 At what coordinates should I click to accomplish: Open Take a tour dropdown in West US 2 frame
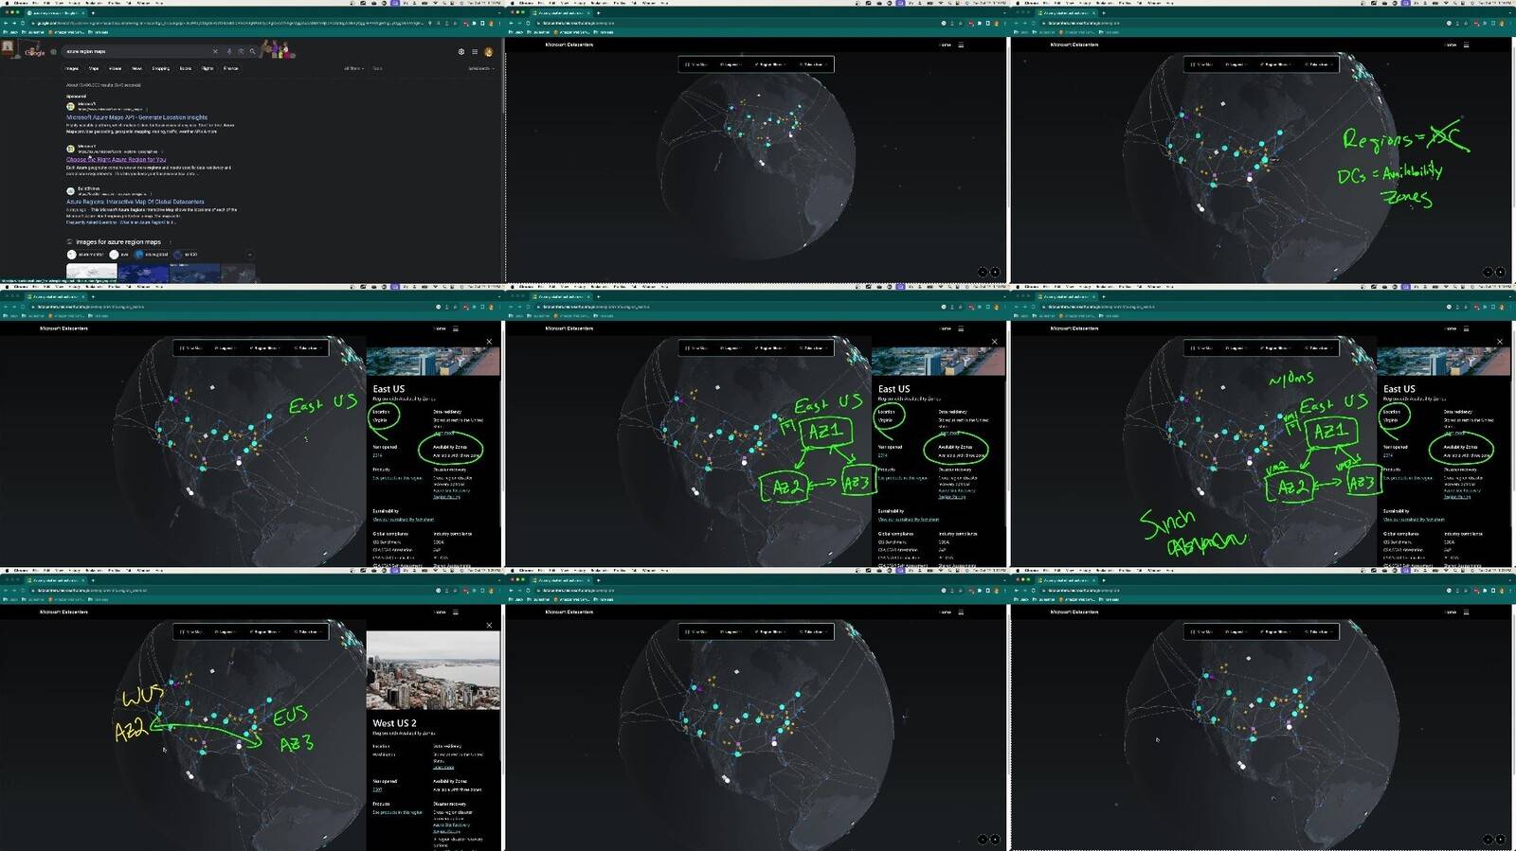coord(308,631)
